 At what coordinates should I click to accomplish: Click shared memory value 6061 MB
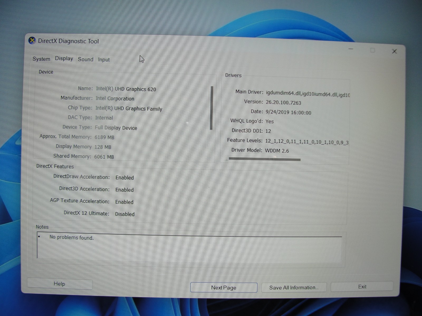tap(104, 157)
